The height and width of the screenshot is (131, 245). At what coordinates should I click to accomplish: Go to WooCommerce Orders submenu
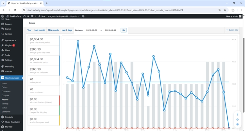pyautogui.click(x=5, y=87)
